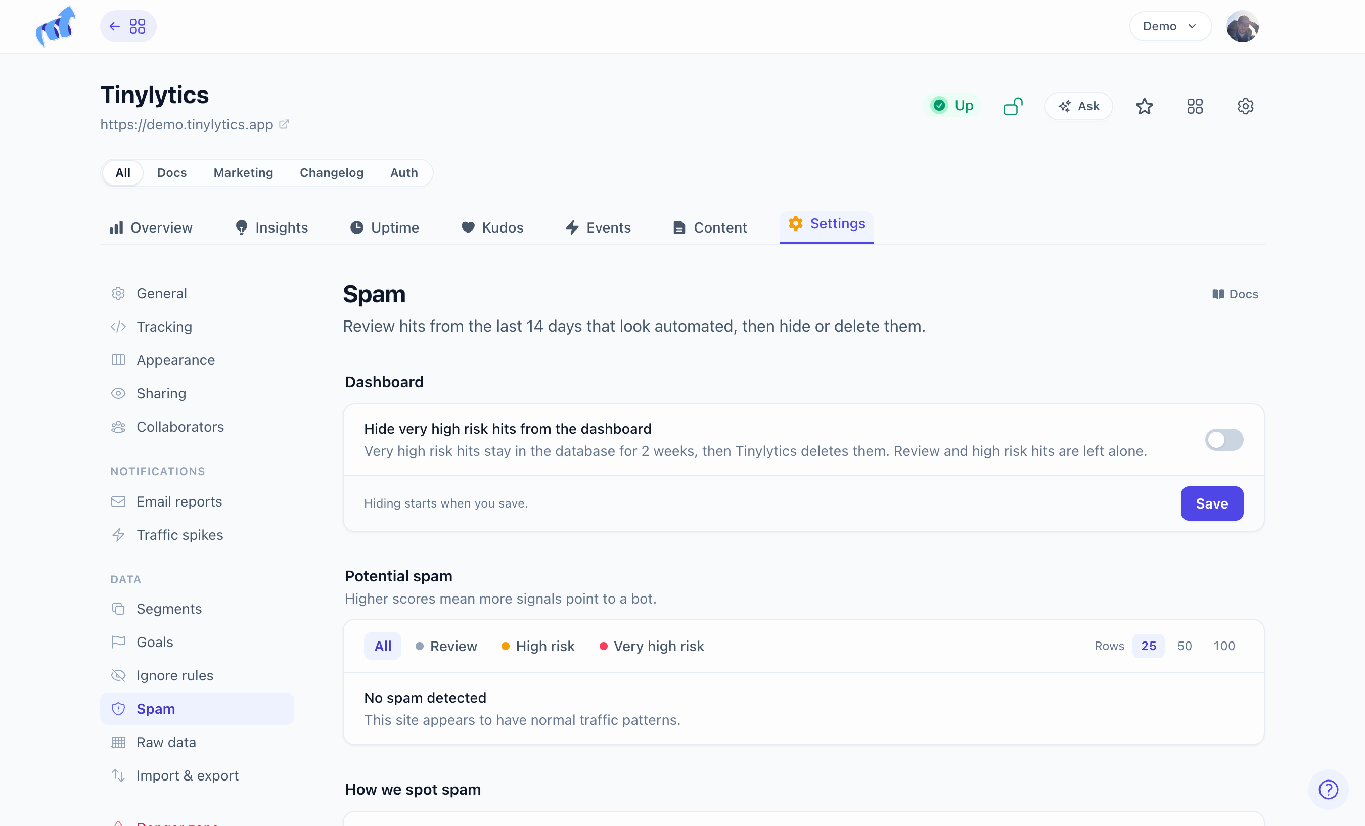Viewport: 1365px width, 826px height.
Task: Favorite the site with the star icon
Action: 1144,106
